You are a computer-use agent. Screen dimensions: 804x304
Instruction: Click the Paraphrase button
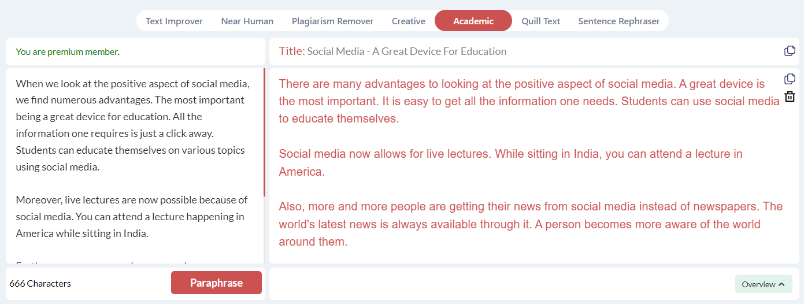[x=216, y=283]
